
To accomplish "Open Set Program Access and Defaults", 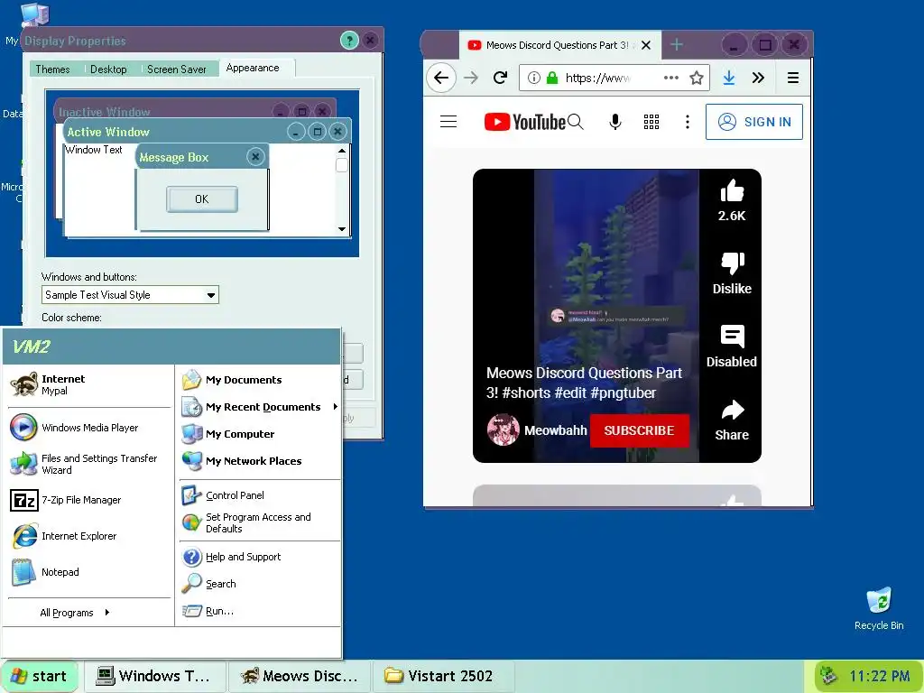I will [x=259, y=522].
